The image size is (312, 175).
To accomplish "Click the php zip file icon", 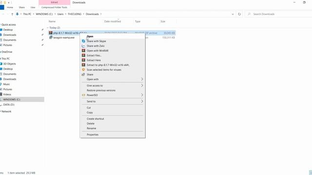I will [x=51, y=33].
